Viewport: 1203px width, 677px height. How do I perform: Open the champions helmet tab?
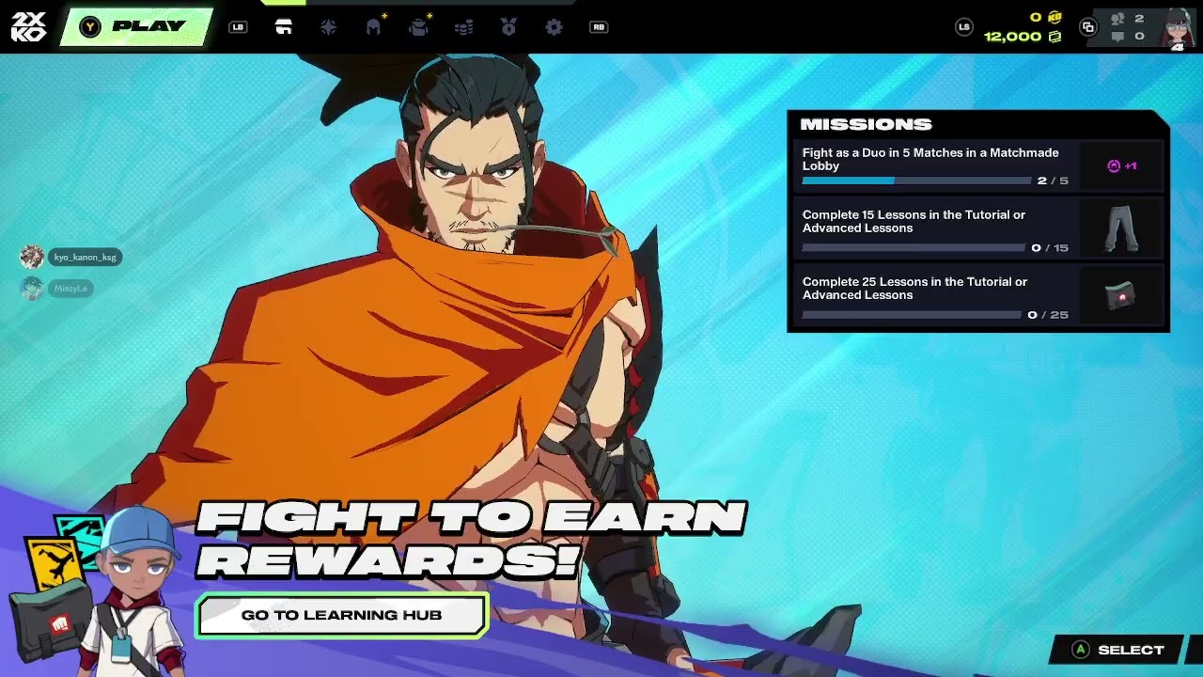[x=374, y=27]
